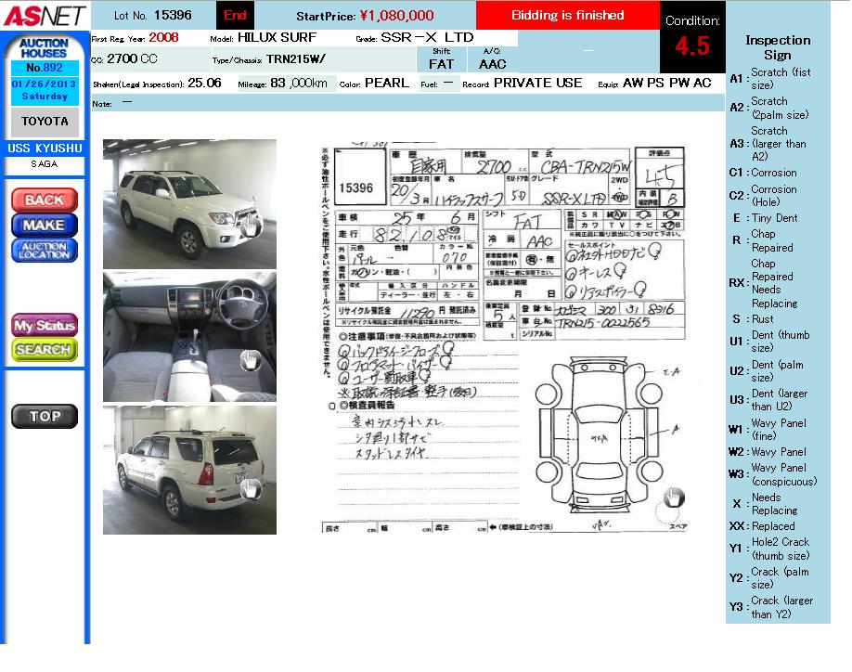The height and width of the screenshot is (672, 852).
Task: Click the red Bidding is finished banner
Action: point(567,16)
